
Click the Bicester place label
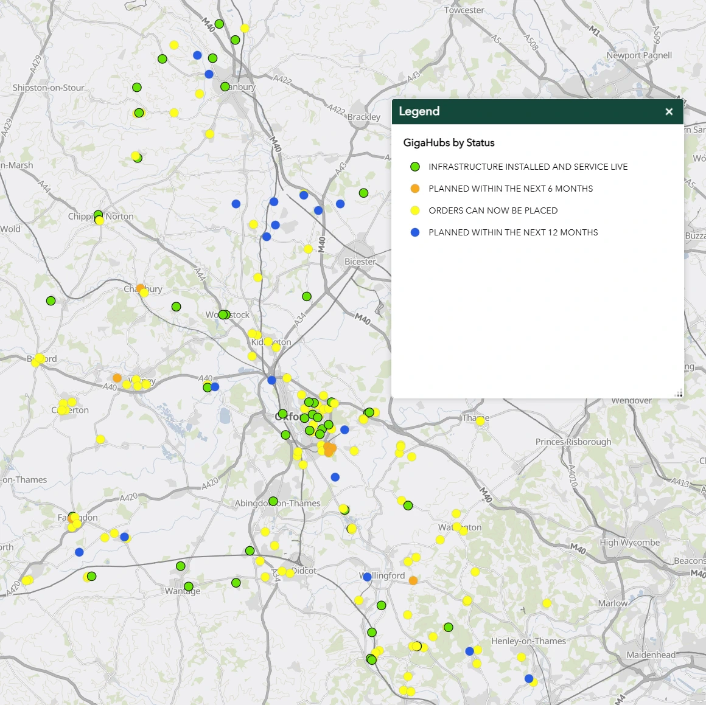coord(360,262)
